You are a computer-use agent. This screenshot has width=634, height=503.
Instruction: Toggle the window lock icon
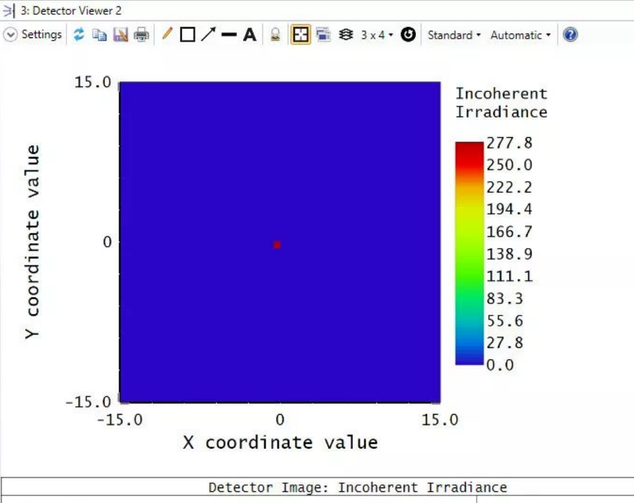pyautogui.click(x=275, y=35)
